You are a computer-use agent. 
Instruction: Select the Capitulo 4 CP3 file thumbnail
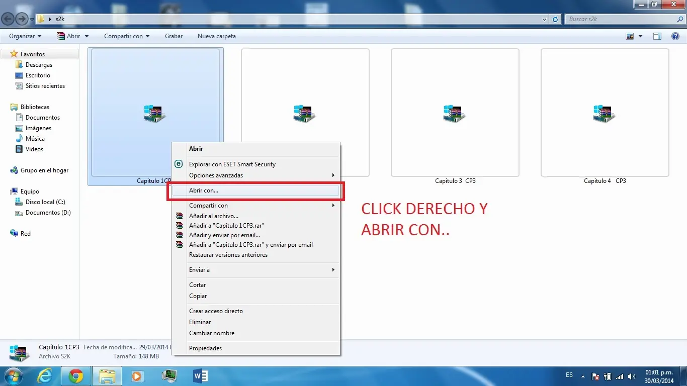(x=605, y=113)
